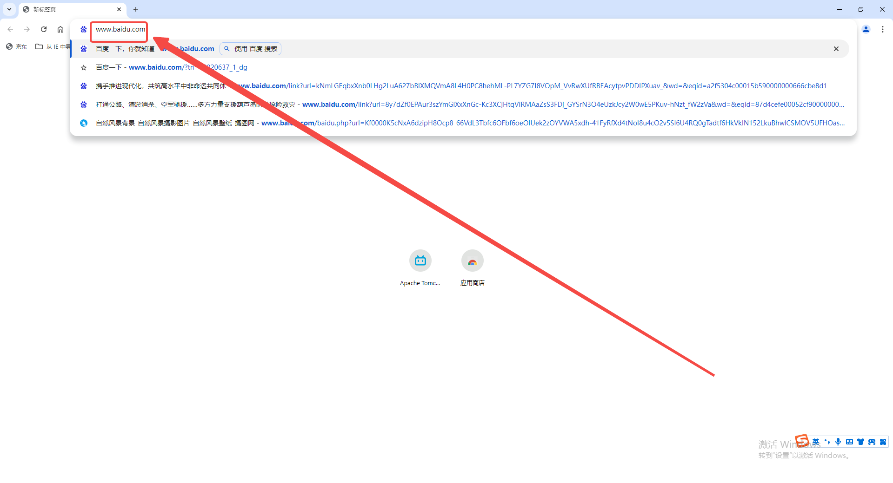The width and height of the screenshot is (893, 483).
Task: Close the 新标签页 tab
Action: (119, 9)
